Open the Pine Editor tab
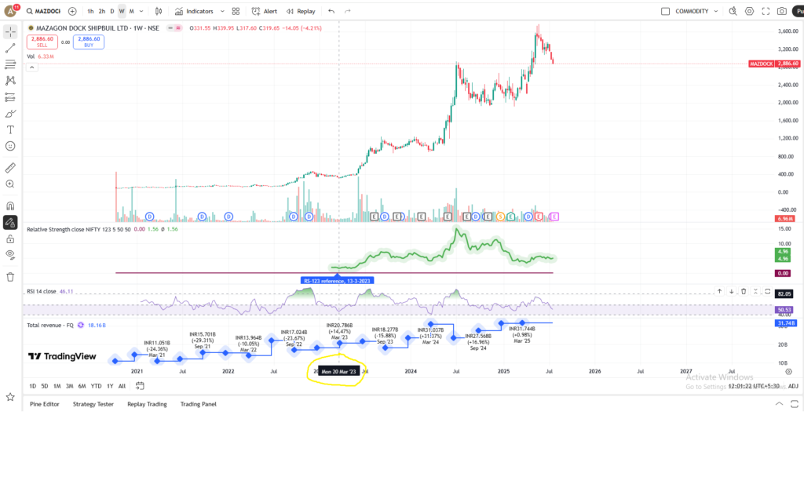This screenshot has height=477, width=804. point(45,404)
